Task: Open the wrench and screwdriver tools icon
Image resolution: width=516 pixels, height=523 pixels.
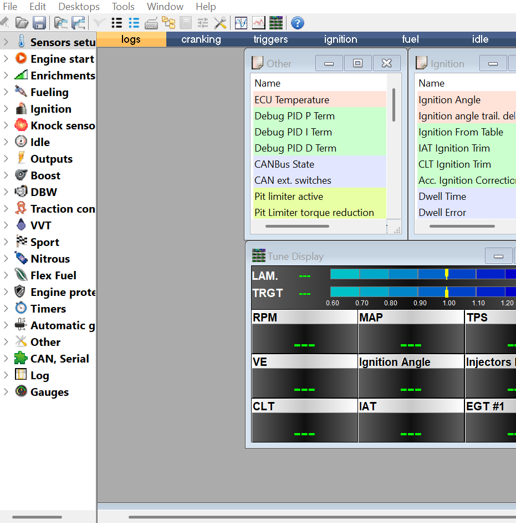Action: [x=220, y=23]
